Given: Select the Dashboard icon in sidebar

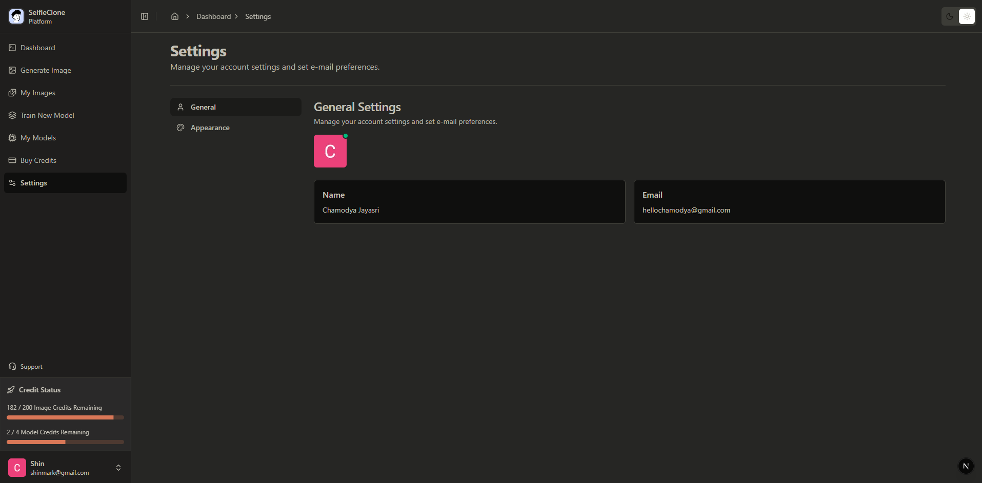Looking at the screenshot, I should coord(12,48).
